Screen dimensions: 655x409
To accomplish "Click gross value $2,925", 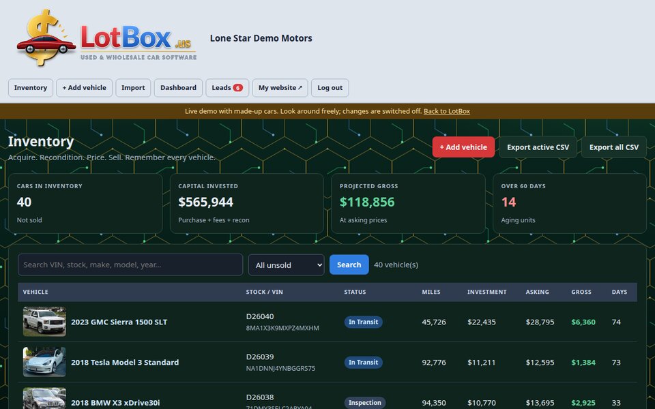I will [x=583, y=403].
